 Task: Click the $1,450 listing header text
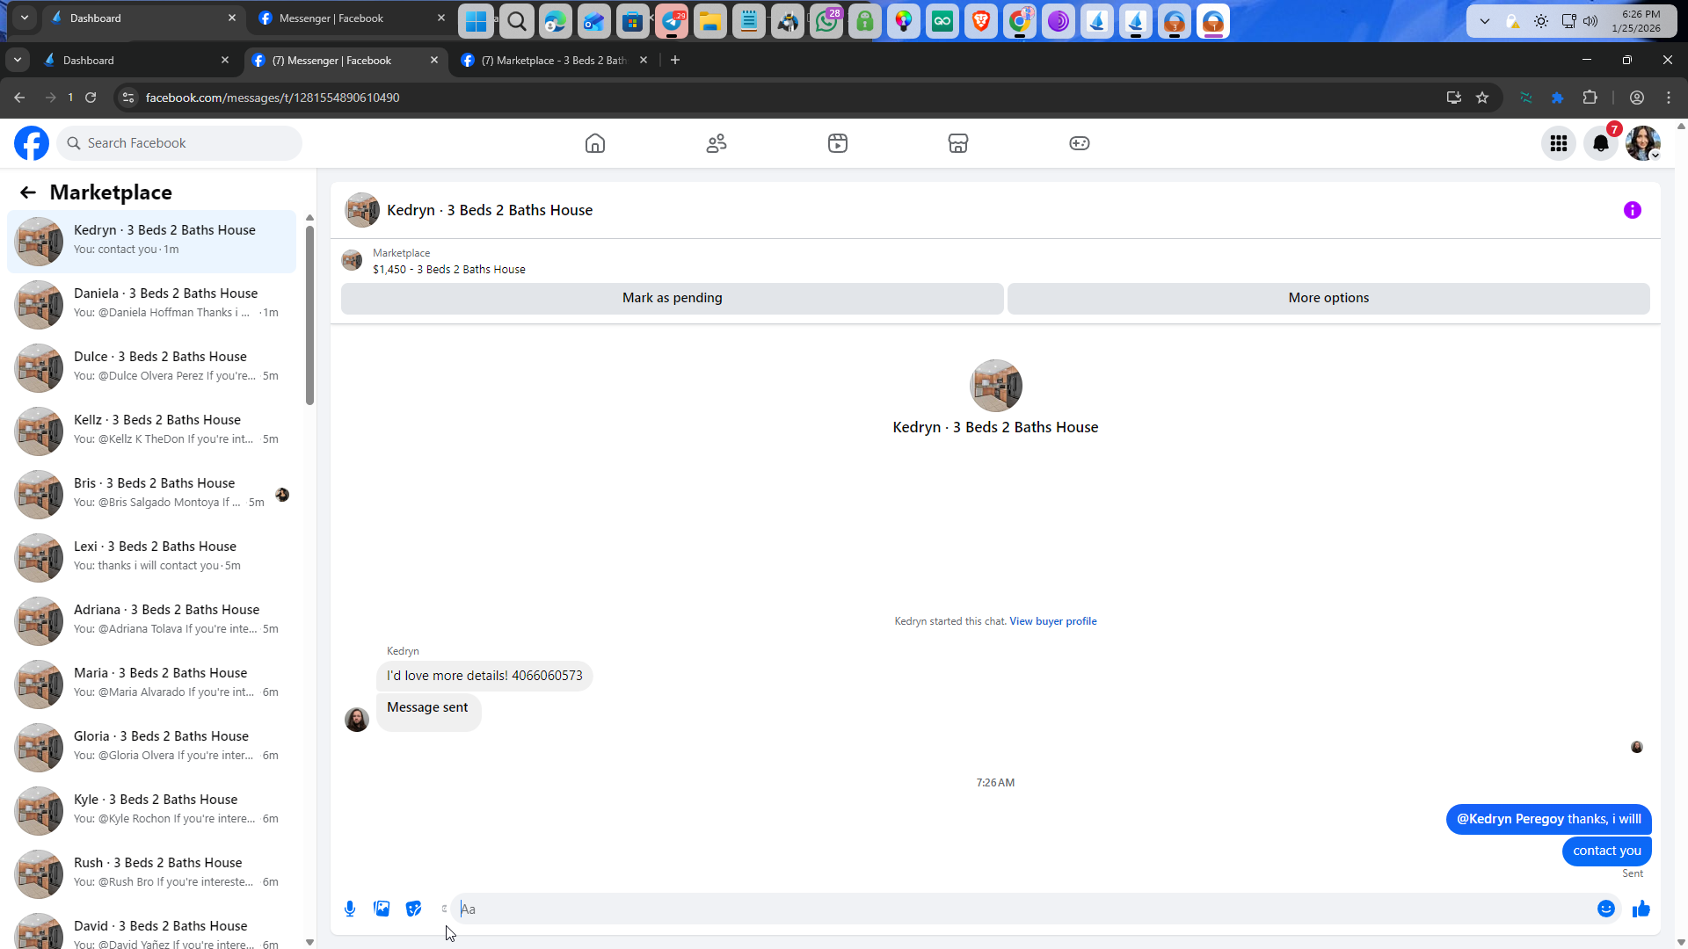(x=449, y=270)
